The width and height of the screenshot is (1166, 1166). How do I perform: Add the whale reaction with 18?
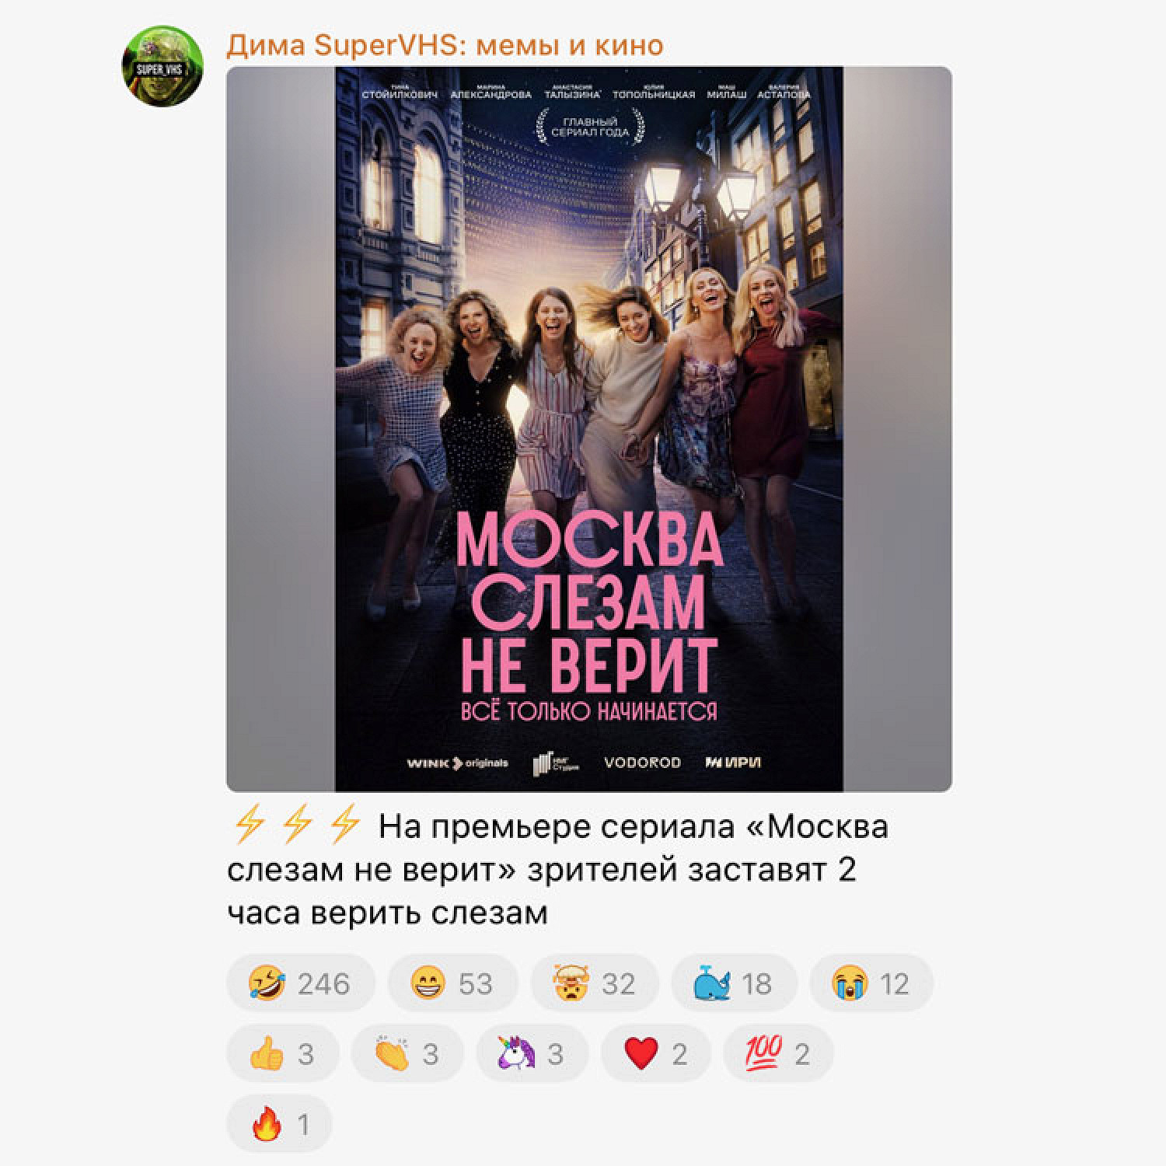tap(734, 983)
